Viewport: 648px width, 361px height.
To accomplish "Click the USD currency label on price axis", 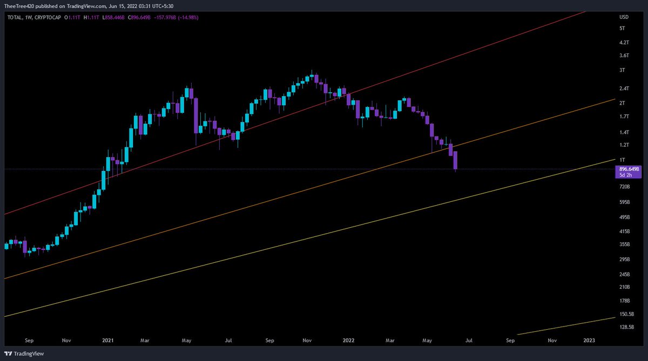I will pyautogui.click(x=624, y=17).
